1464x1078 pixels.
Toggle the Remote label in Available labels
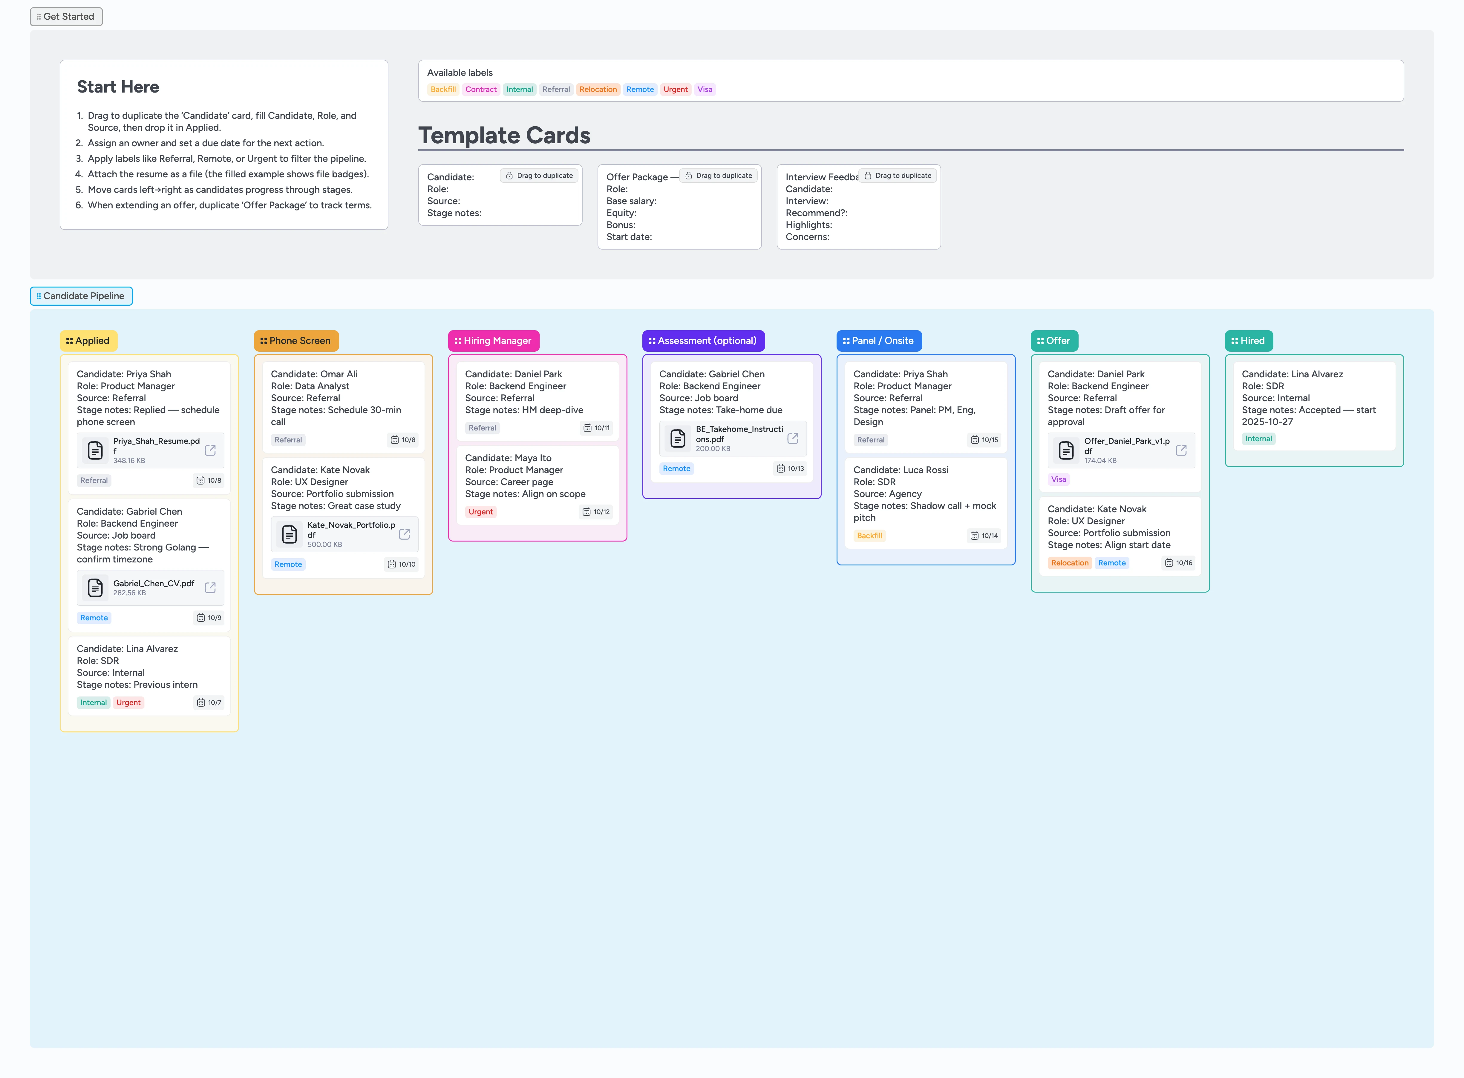pos(640,89)
